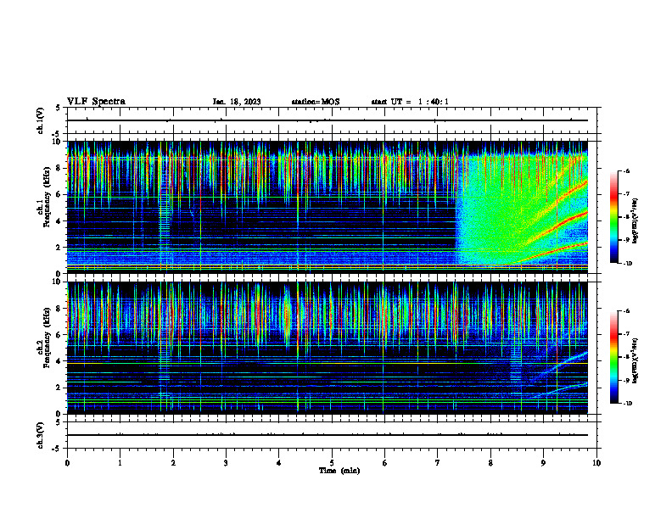Click the "6" tick on the time axis
Viewport: 672px width, 519px height.
point(385,463)
